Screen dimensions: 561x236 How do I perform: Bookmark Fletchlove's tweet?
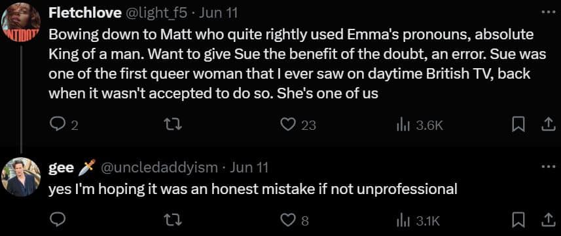click(x=517, y=125)
